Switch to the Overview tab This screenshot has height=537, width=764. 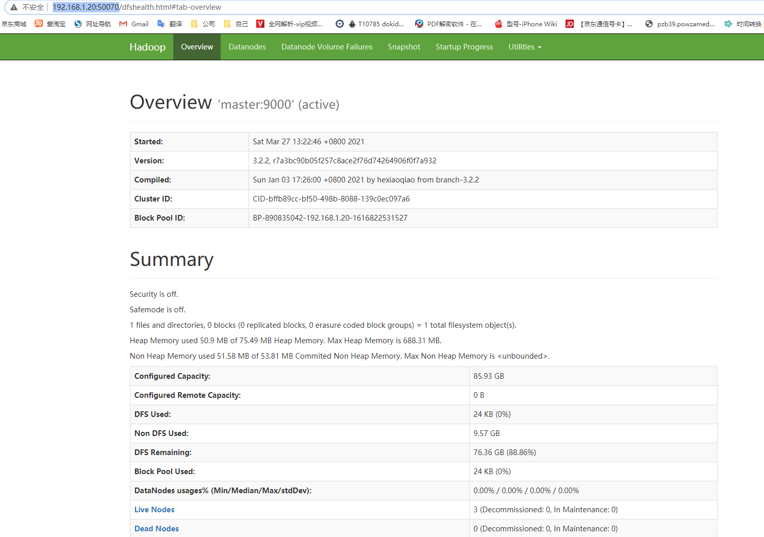[197, 47]
